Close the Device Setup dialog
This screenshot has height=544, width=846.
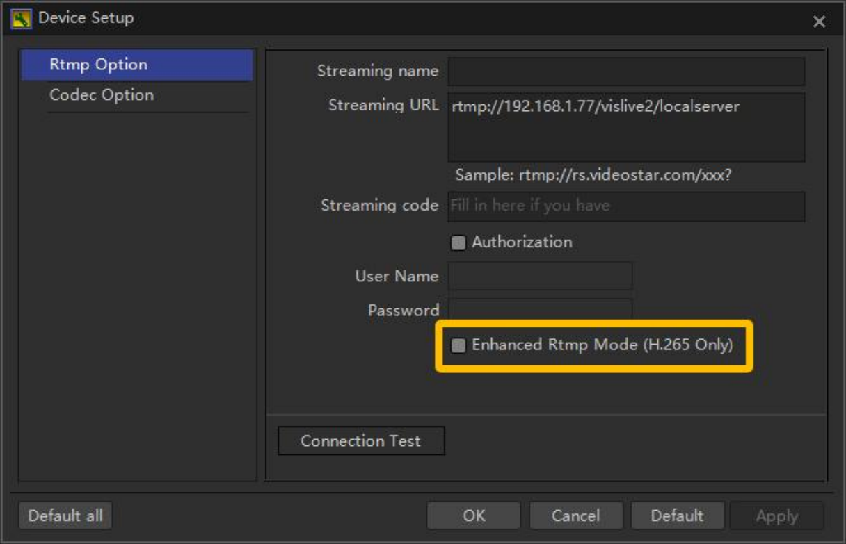tap(819, 22)
